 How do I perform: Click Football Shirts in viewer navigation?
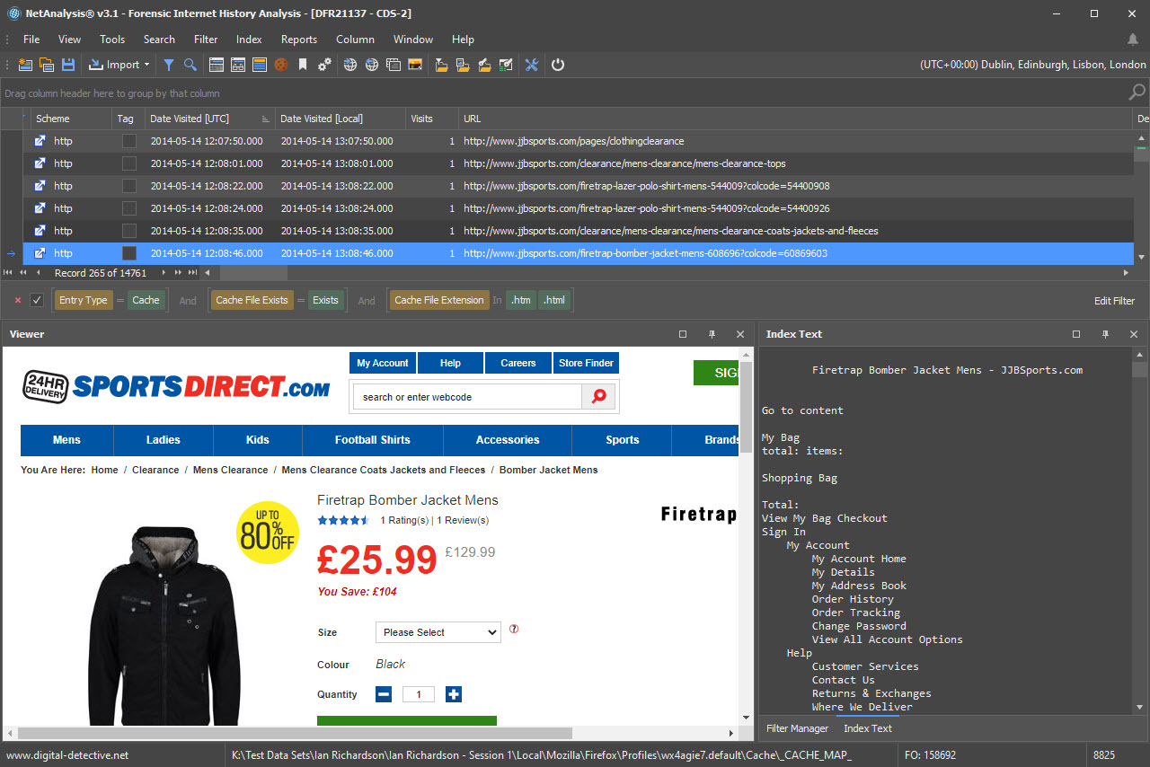click(x=373, y=440)
